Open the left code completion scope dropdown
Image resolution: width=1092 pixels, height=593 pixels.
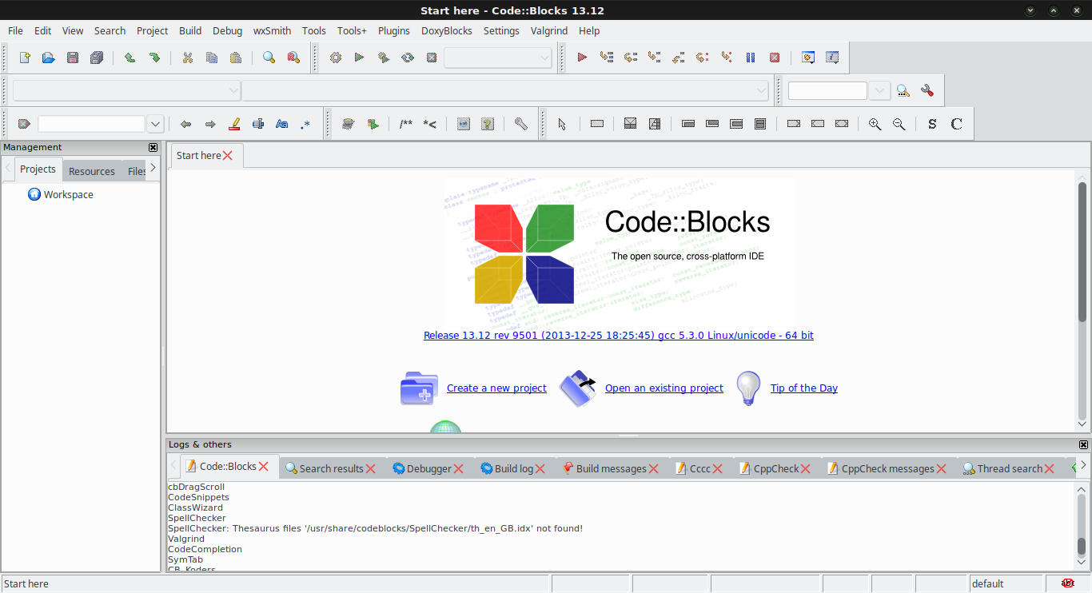[126, 90]
